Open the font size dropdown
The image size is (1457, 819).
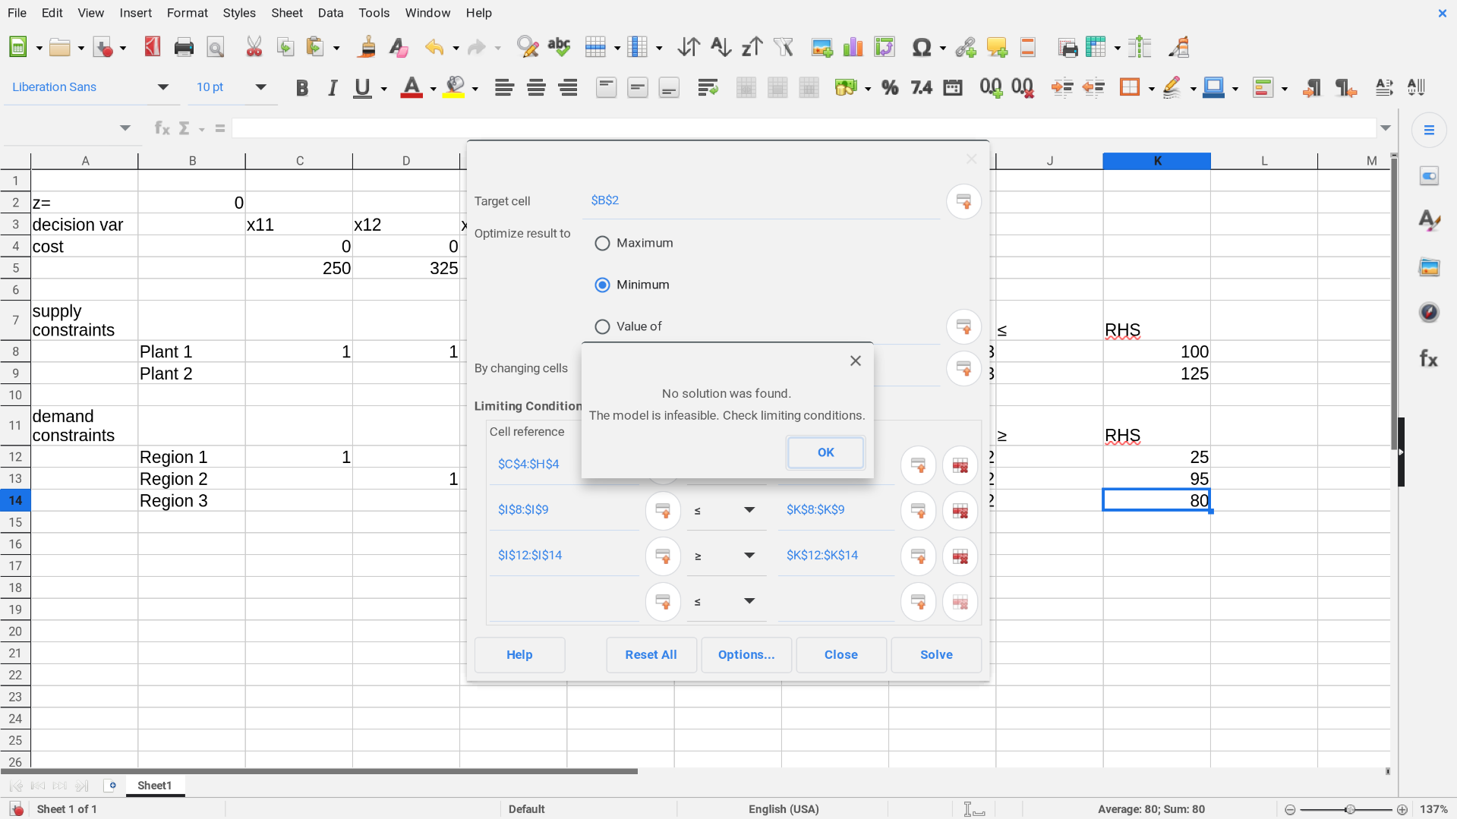(x=261, y=87)
